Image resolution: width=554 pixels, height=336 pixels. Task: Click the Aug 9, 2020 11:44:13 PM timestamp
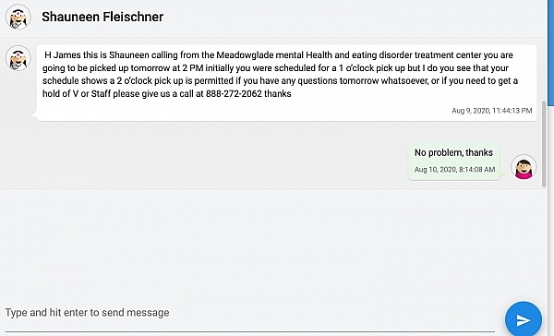(492, 111)
